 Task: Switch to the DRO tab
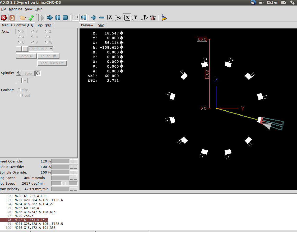pos(101,26)
